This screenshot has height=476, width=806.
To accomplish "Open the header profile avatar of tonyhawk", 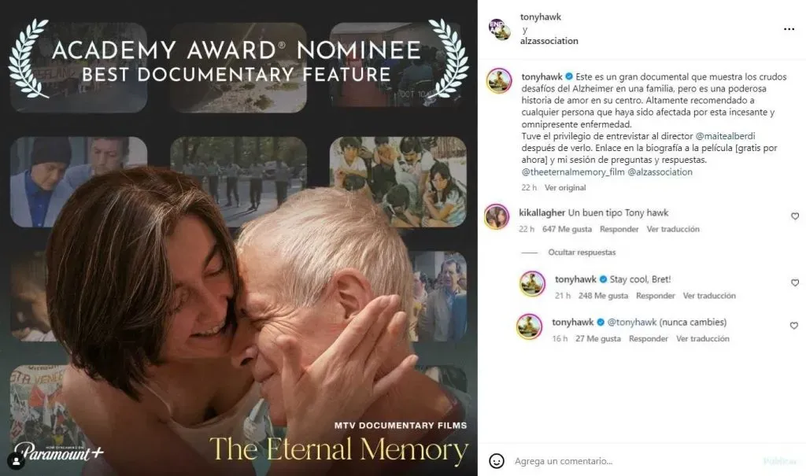I will tap(499, 29).
